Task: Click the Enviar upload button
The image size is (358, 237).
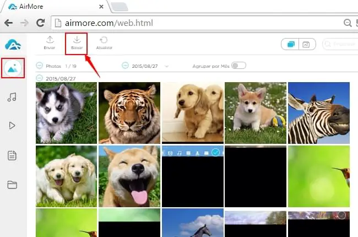Action: click(50, 43)
